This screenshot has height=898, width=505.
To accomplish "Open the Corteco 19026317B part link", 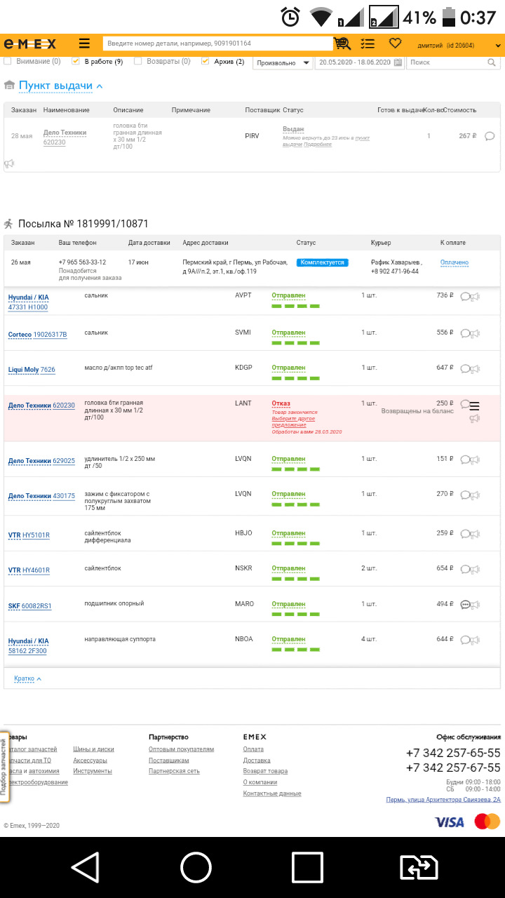I will 37,335.
